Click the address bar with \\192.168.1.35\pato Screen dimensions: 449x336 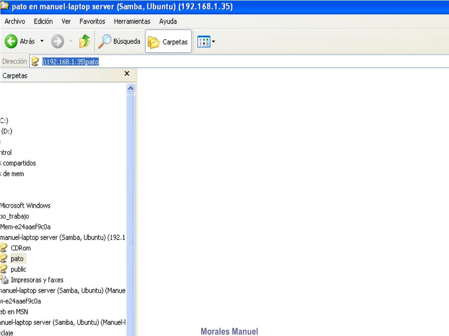coord(239,61)
